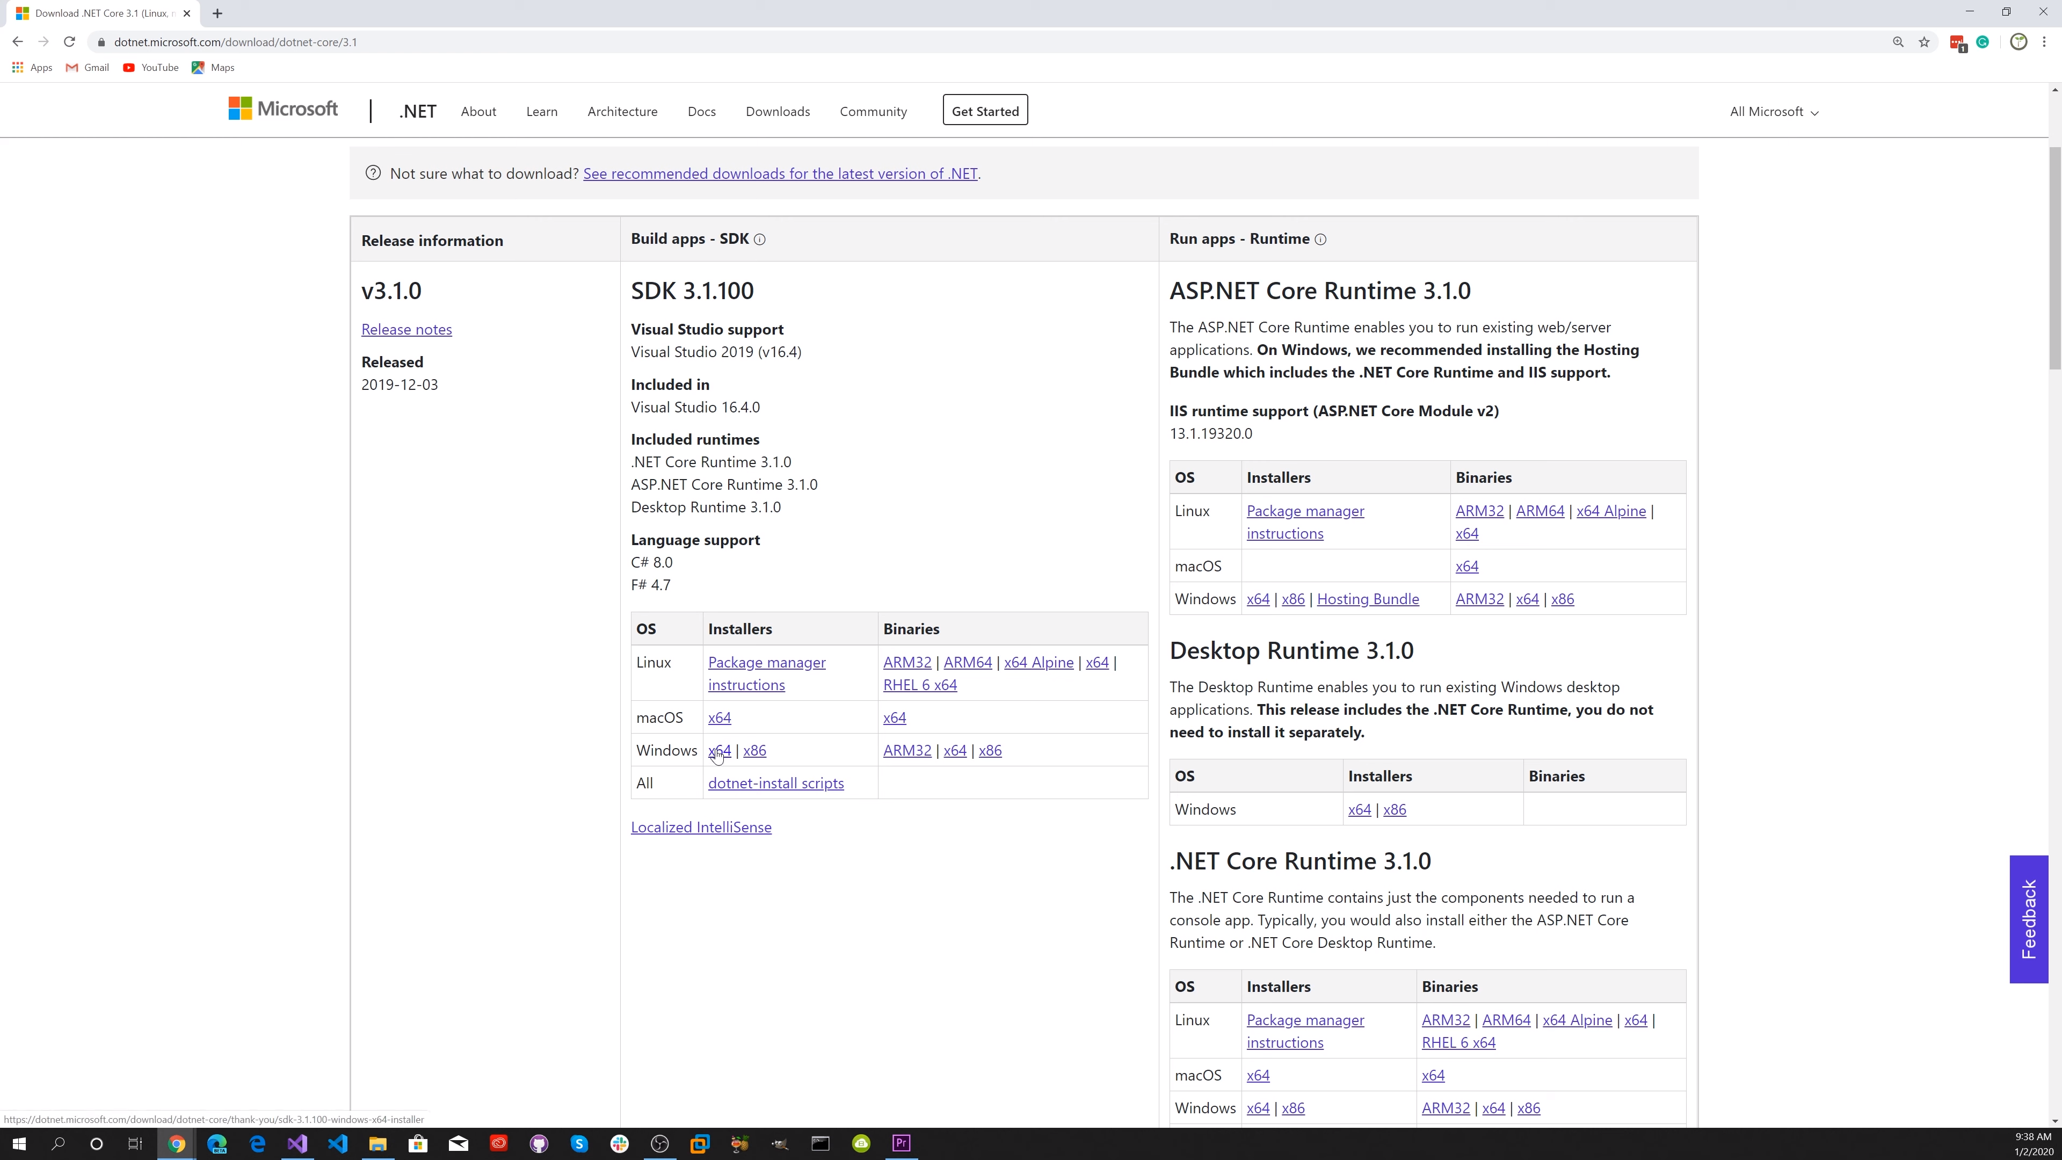Open Command Prompt from the taskbar

[821, 1143]
